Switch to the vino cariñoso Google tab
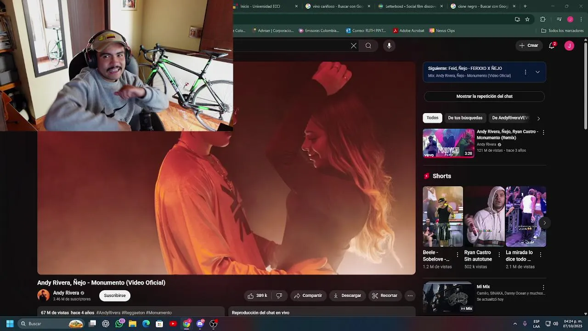This screenshot has width=588, height=331. point(338,6)
